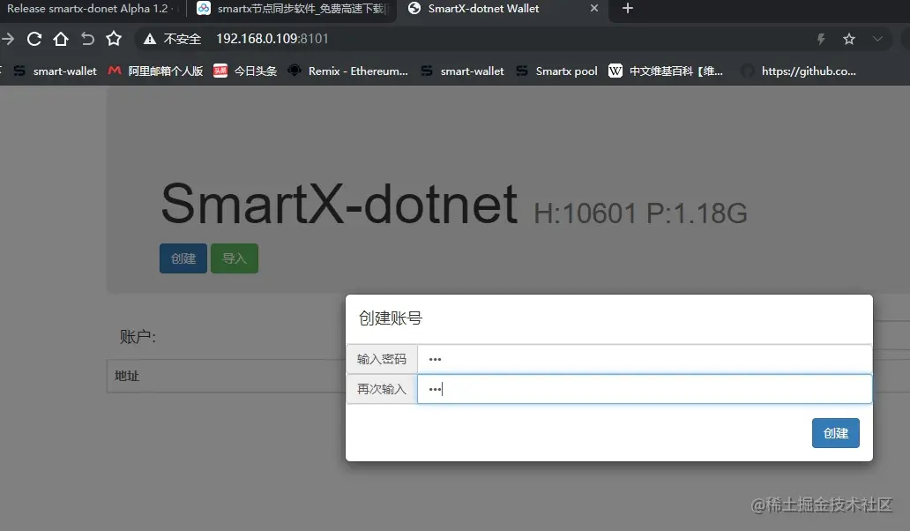The width and height of the screenshot is (910, 531).
Task: Open Smartx pool bookmark
Action: click(x=556, y=71)
